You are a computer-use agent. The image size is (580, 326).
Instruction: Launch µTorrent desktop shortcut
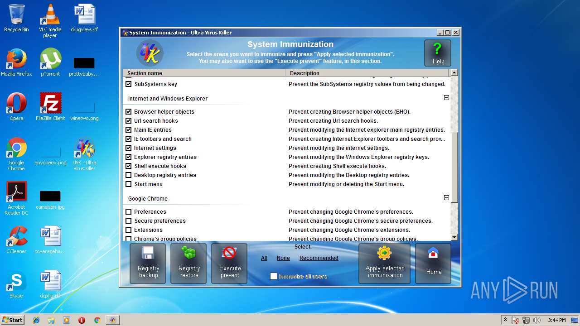pos(50,62)
